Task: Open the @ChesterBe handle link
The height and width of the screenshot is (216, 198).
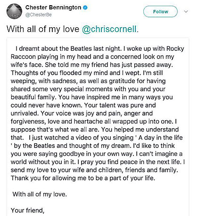Action: 39,15
